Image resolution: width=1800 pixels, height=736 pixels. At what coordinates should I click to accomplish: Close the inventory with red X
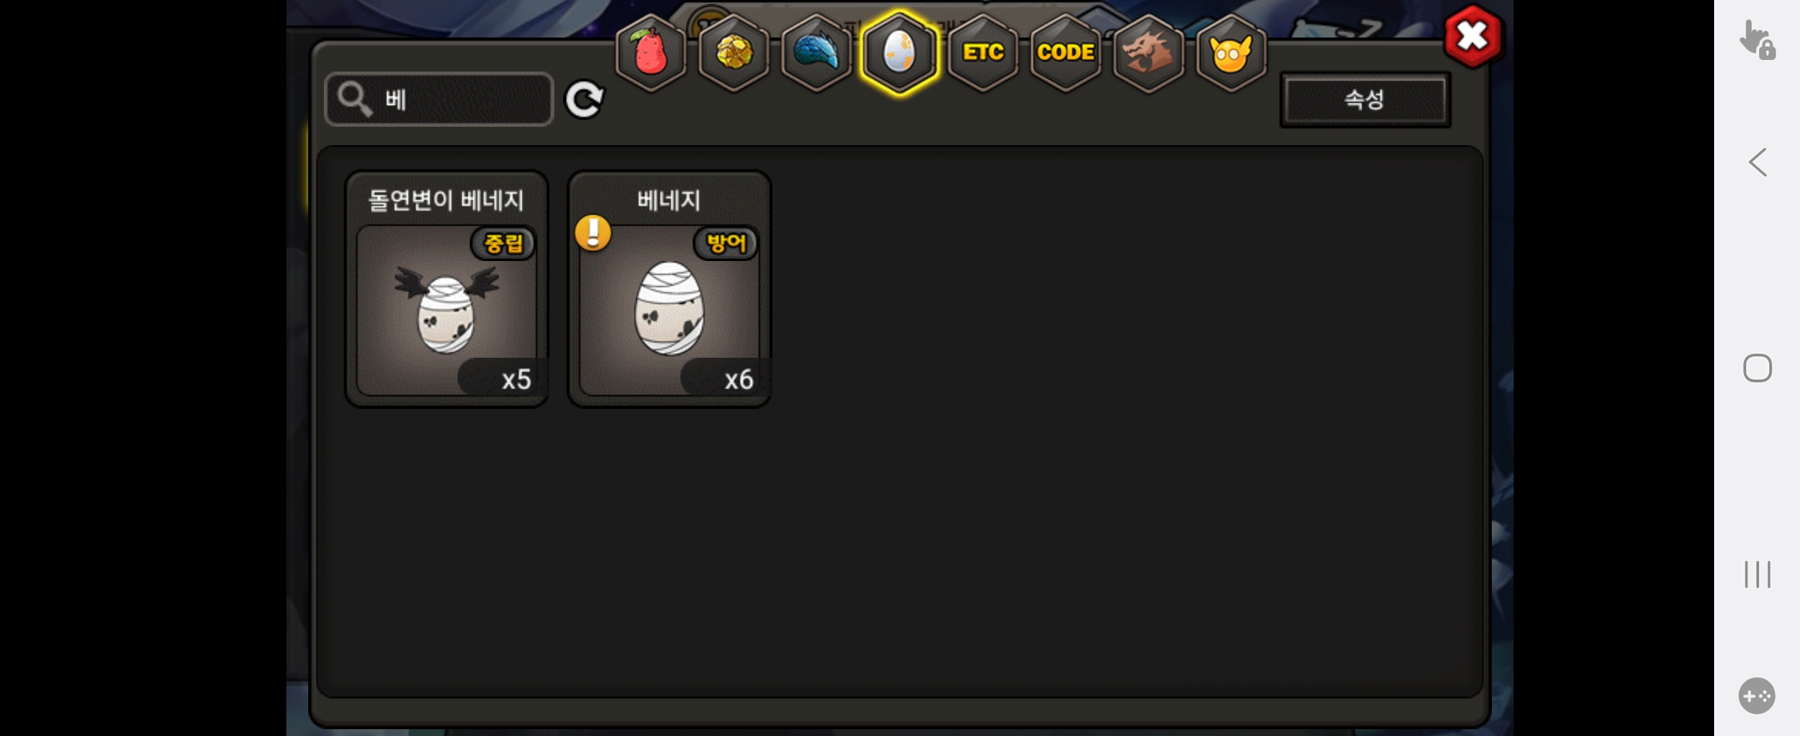(x=1471, y=36)
